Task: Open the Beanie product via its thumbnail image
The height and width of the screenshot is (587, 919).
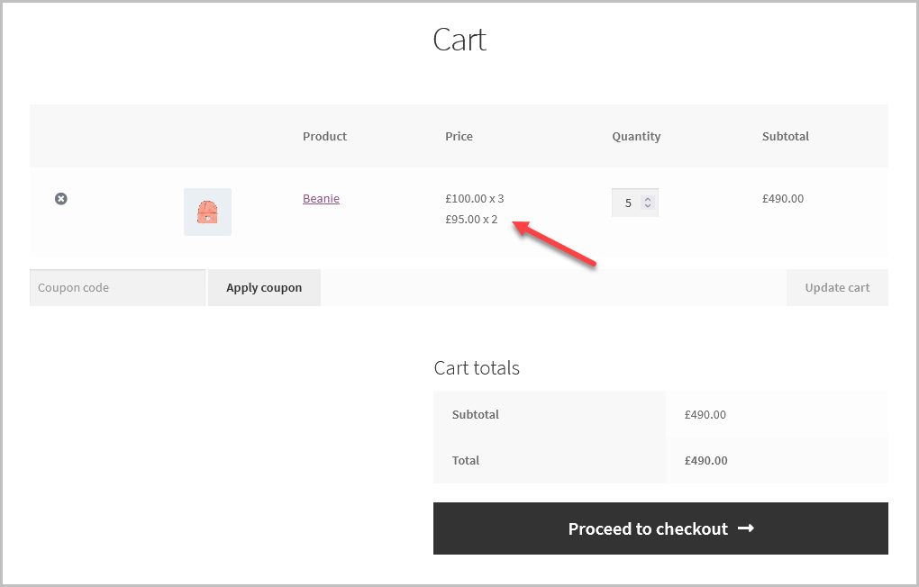Action: [x=207, y=212]
